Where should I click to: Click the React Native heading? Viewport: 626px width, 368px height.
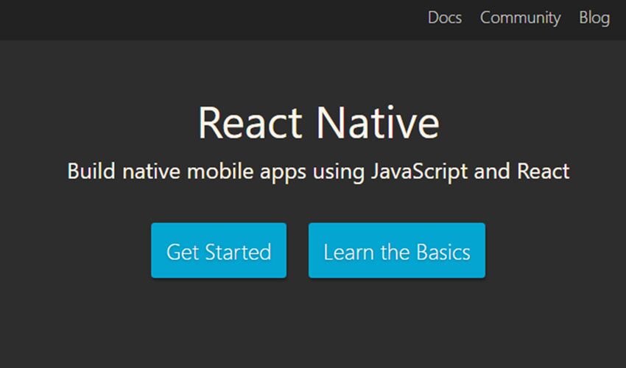point(319,122)
